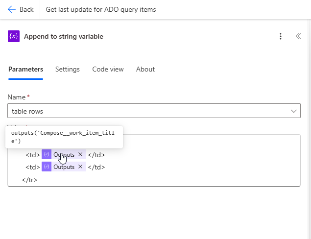Open the Name dropdown showing table rows
311x239 pixels.
click(147, 111)
